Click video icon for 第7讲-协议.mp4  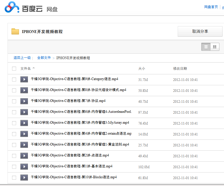click(x=24, y=101)
